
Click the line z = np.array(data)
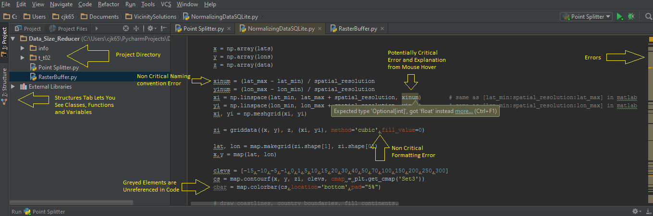click(x=243, y=65)
